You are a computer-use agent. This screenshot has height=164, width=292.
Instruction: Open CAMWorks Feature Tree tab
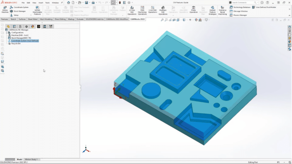[39, 27]
